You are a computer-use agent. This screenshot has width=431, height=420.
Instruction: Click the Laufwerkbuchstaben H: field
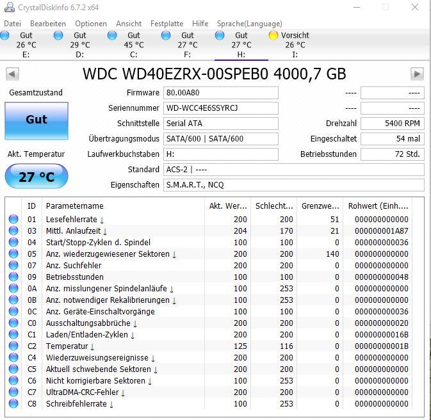point(221,154)
